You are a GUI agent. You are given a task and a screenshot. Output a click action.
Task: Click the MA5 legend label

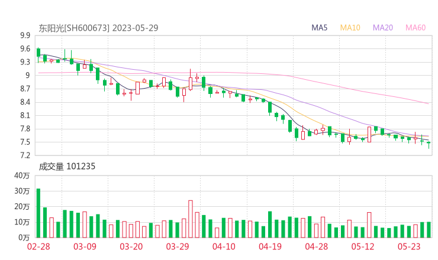click(x=319, y=28)
